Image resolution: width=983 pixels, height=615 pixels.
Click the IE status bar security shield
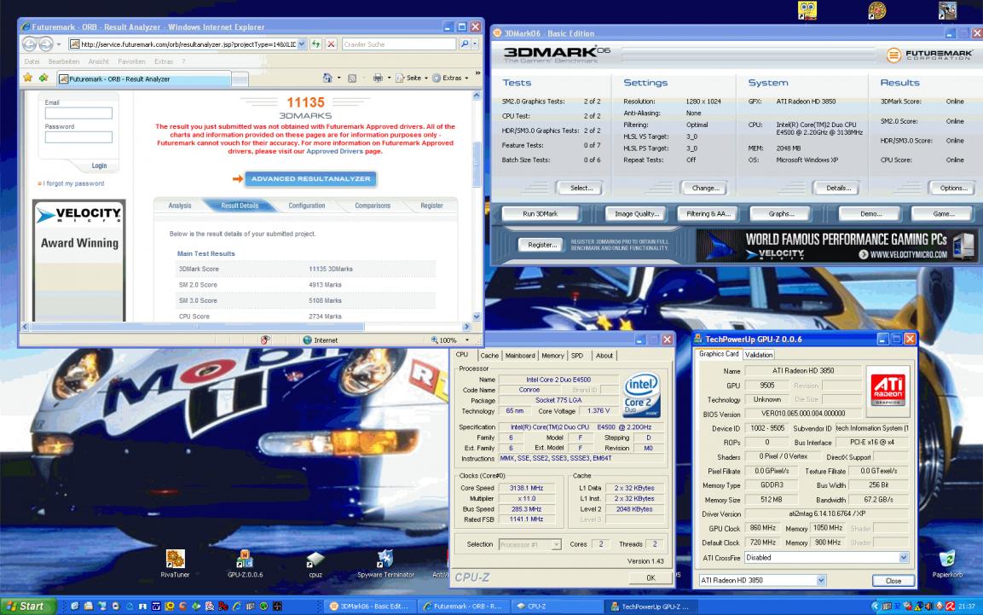(265, 339)
